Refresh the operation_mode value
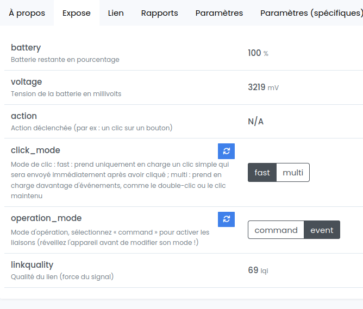363x309 pixels. [226, 219]
